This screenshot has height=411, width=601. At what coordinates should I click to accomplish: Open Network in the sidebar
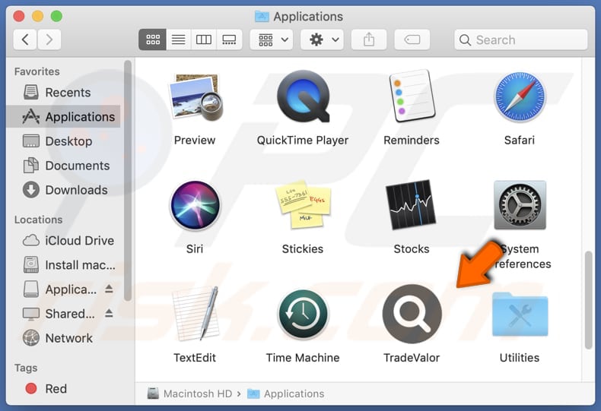[x=63, y=338]
